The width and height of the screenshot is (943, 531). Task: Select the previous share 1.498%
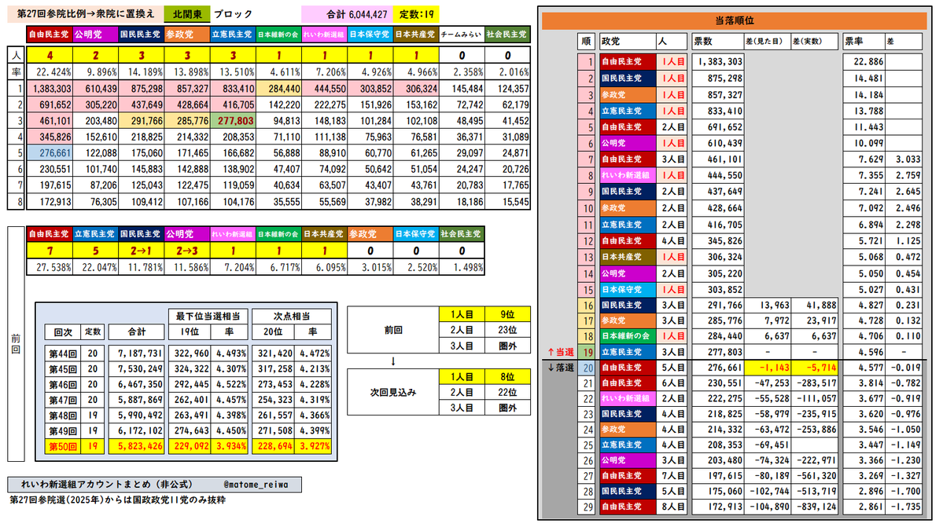point(462,267)
